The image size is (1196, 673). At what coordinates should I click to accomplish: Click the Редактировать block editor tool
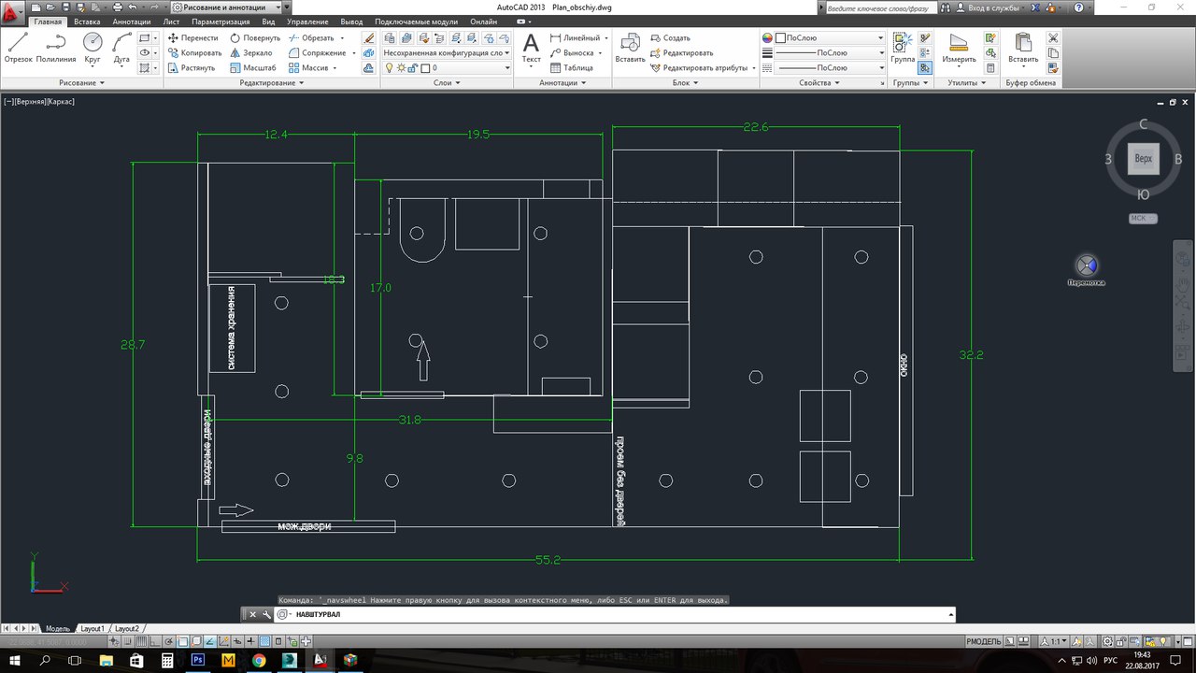(681, 53)
